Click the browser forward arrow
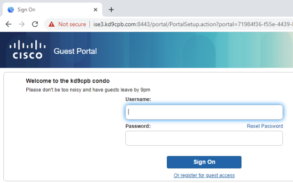 point(22,24)
